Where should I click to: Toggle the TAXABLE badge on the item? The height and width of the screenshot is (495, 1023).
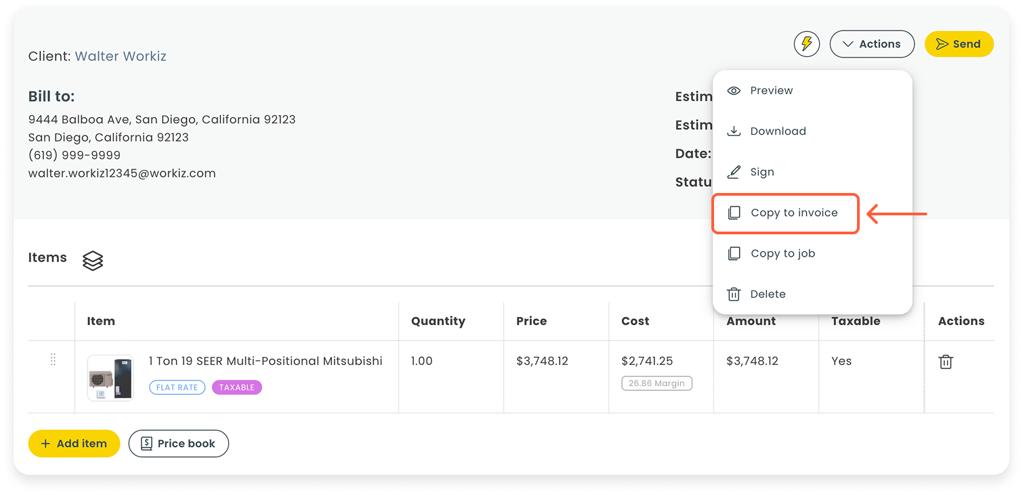tap(236, 387)
